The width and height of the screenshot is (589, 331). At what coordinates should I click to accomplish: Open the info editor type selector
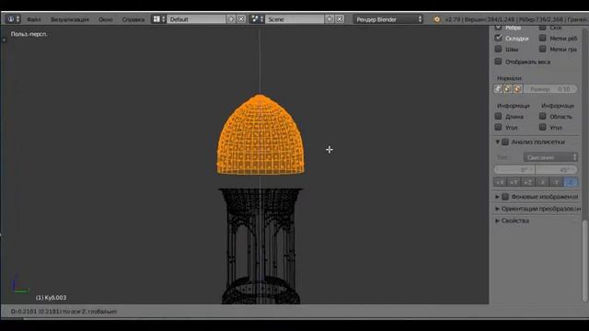(13, 19)
